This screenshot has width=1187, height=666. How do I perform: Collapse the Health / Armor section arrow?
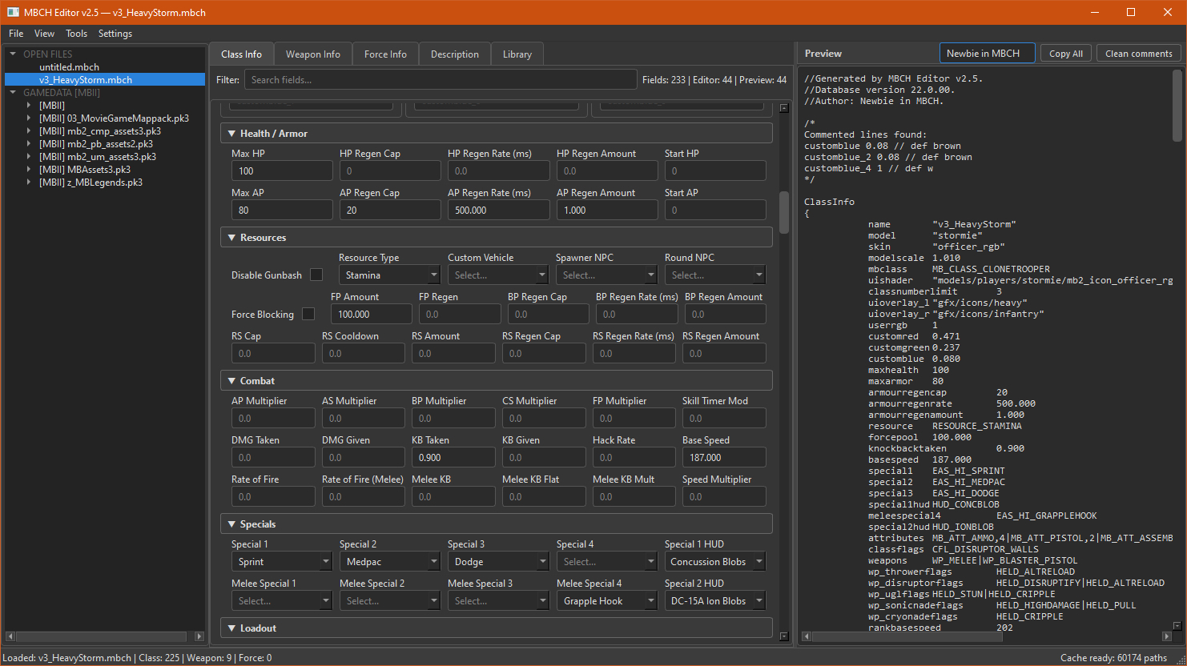coord(231,134)
